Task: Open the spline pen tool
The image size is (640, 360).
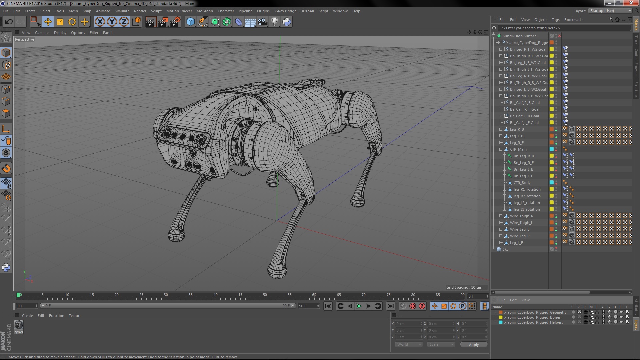Action: (x=203, y=22)
